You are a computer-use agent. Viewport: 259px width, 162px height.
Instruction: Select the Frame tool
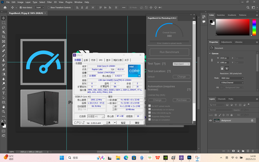point(3,41)
